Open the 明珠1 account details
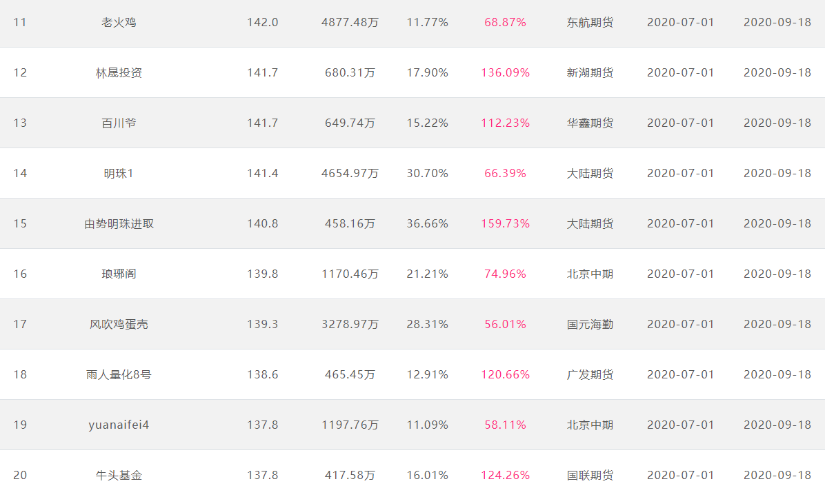The image size is (825, 497). pyautogui.click(x=119, y=174)
